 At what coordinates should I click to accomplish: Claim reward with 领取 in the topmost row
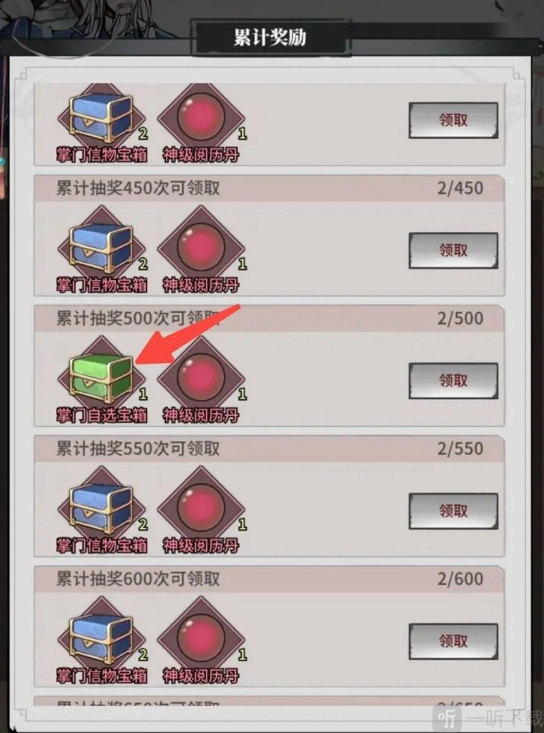click(x=453, y=120)
